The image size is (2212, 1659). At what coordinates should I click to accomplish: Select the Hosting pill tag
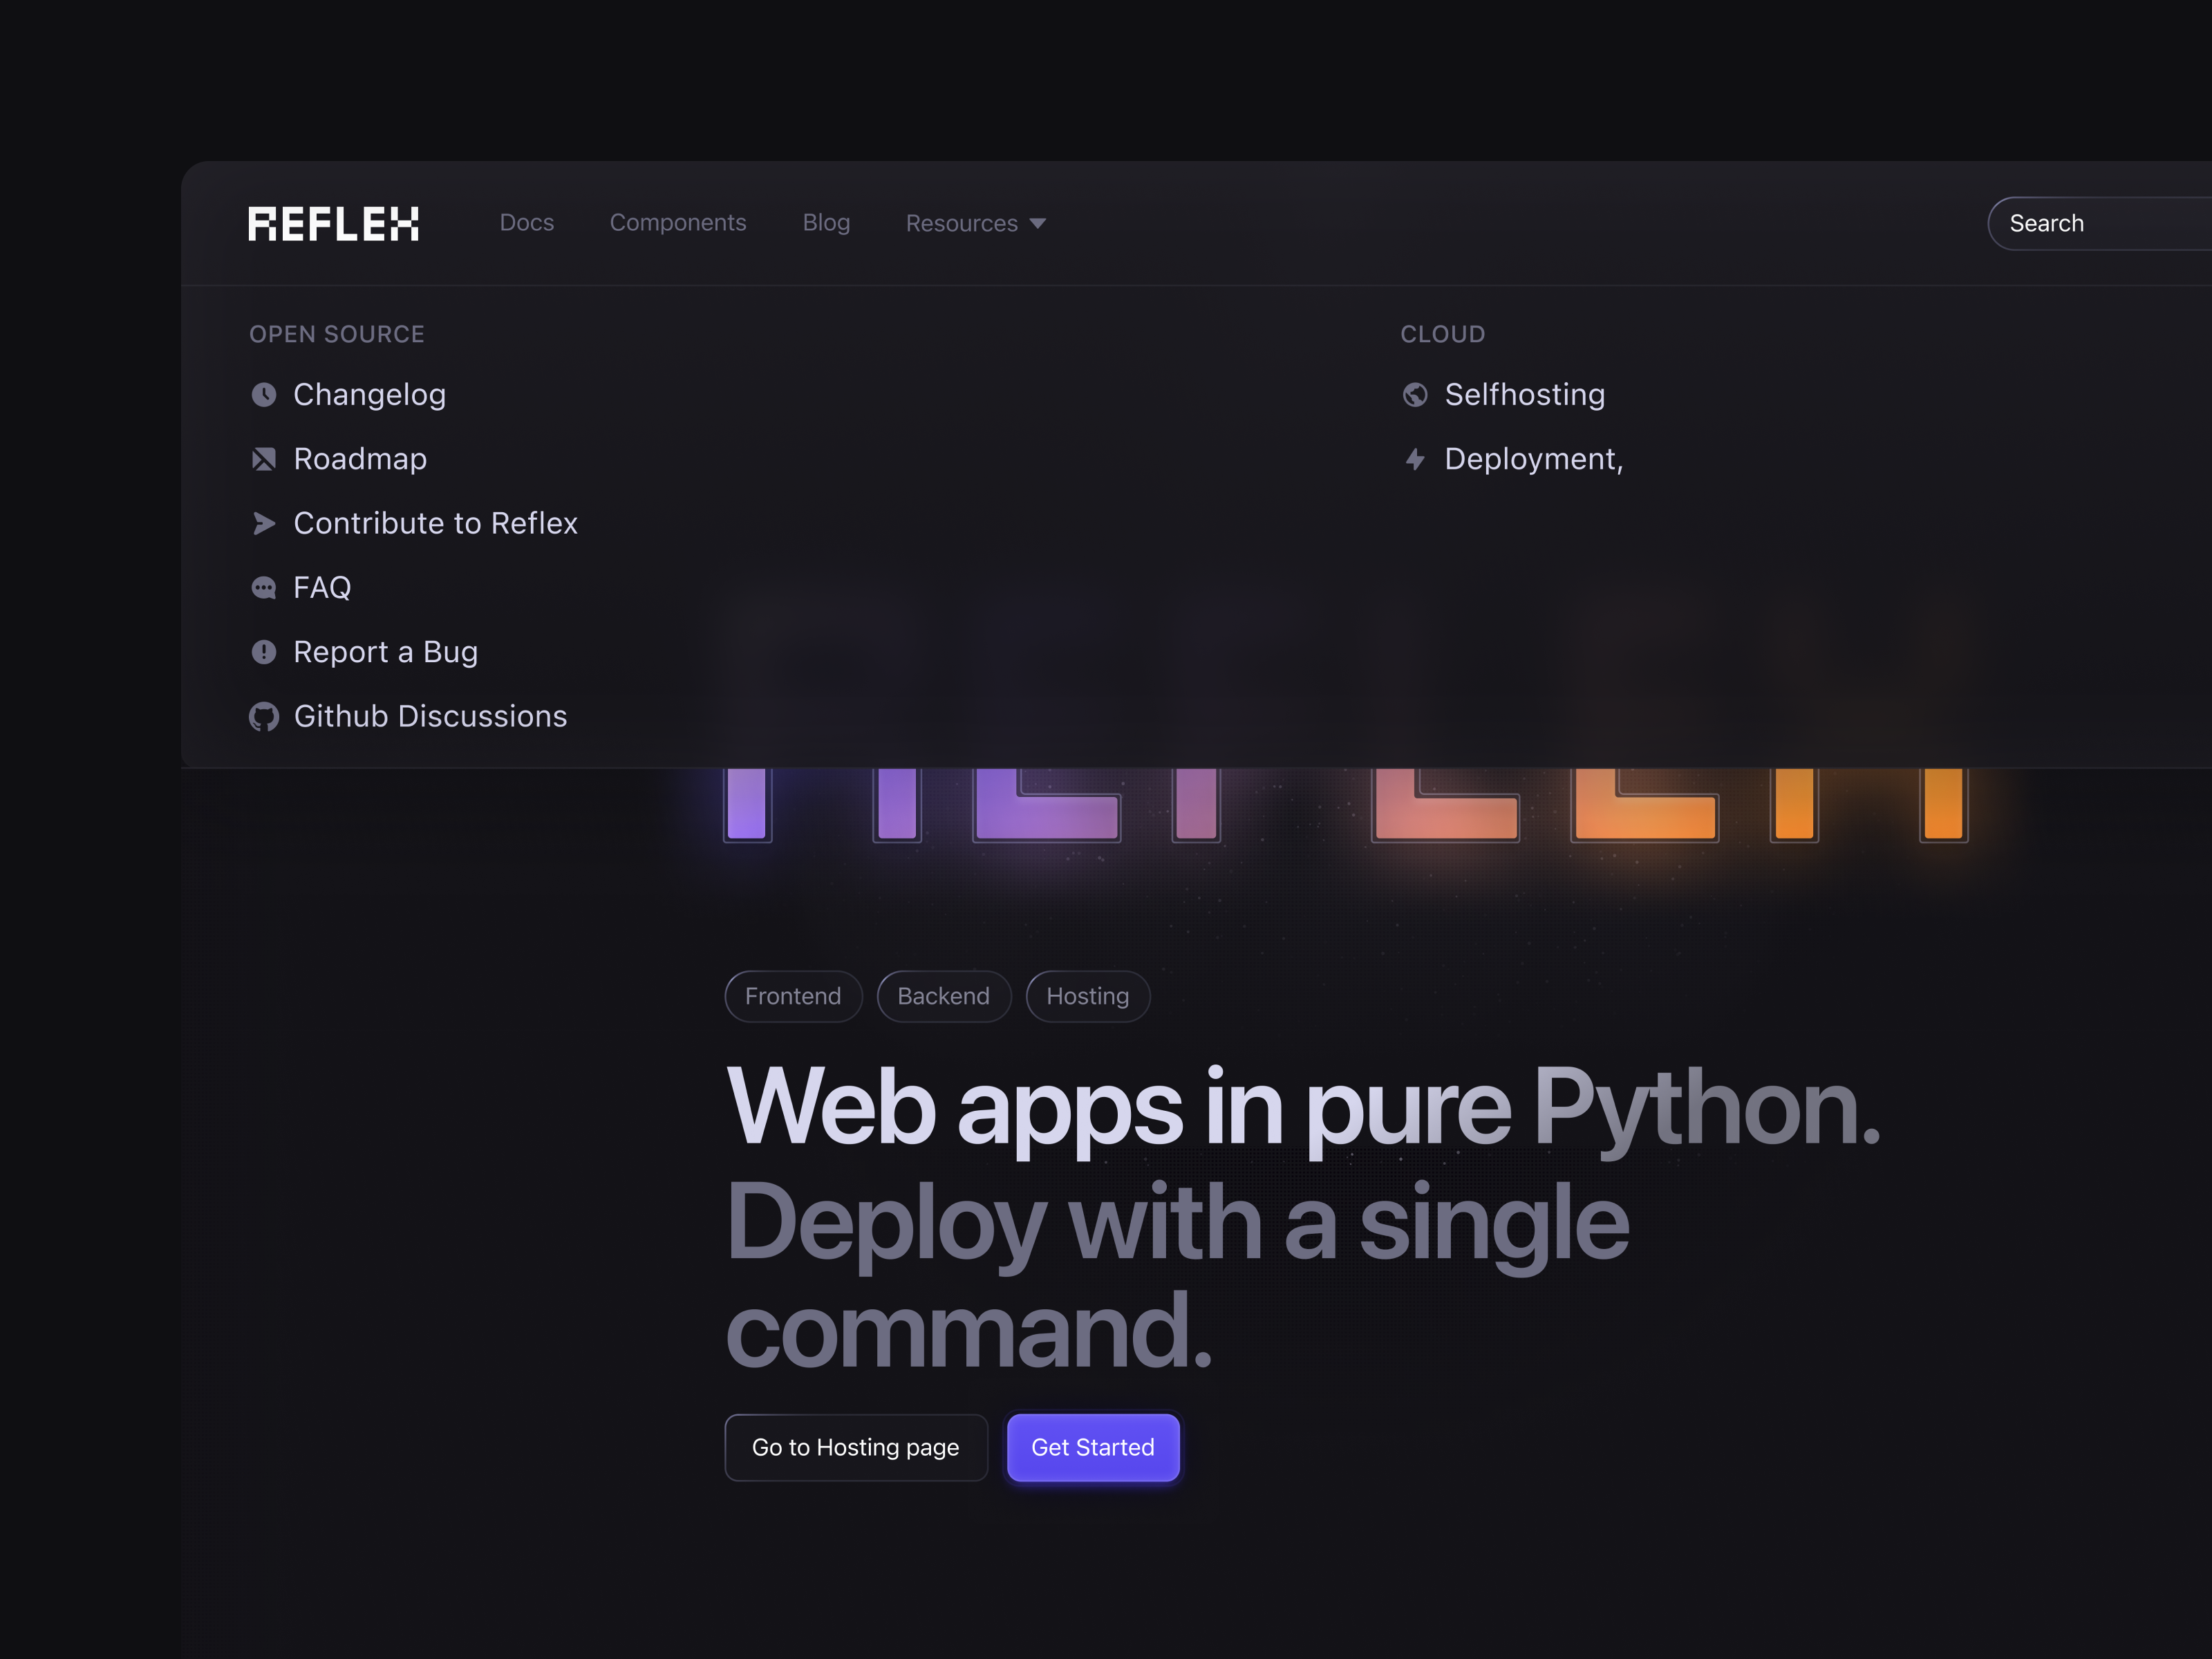(x=1087, y=996)
